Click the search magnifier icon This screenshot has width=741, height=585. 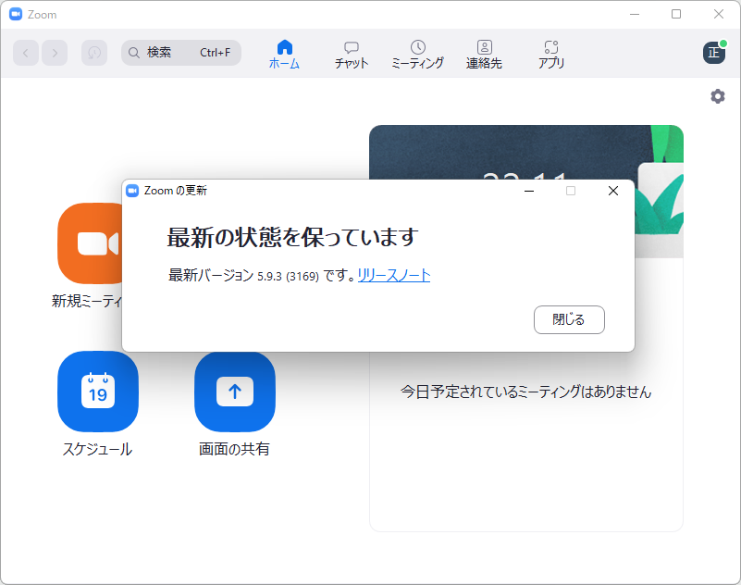[x=133, y=53]
